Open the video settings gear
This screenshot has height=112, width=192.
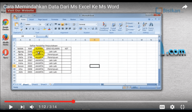(x=172, y=107)
